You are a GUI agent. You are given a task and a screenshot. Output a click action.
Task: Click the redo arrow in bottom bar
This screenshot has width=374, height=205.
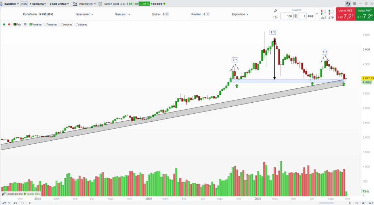23,203
